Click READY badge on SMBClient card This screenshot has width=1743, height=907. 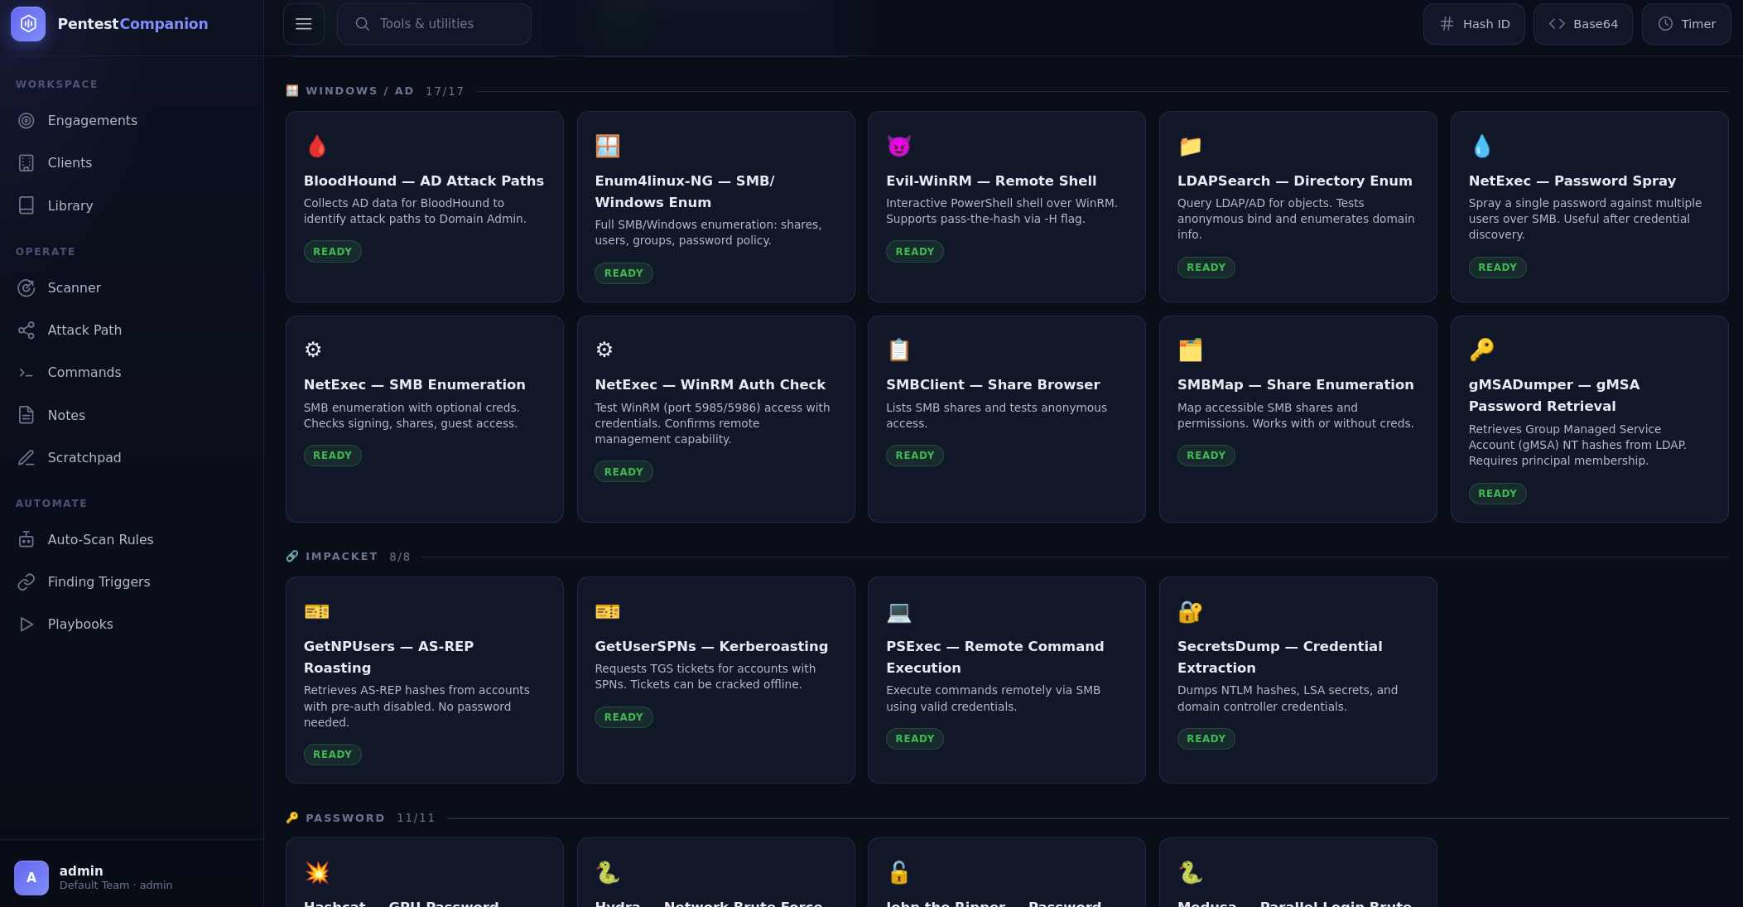[x=915, y=456]
